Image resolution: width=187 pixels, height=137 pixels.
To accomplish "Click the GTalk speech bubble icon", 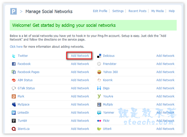I will pyautogui.click(x=14, y=88).
